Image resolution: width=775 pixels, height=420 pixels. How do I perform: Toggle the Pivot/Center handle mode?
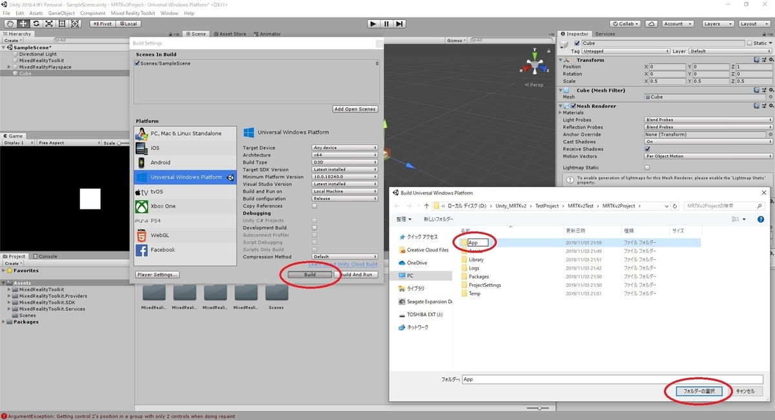point(101,24)
